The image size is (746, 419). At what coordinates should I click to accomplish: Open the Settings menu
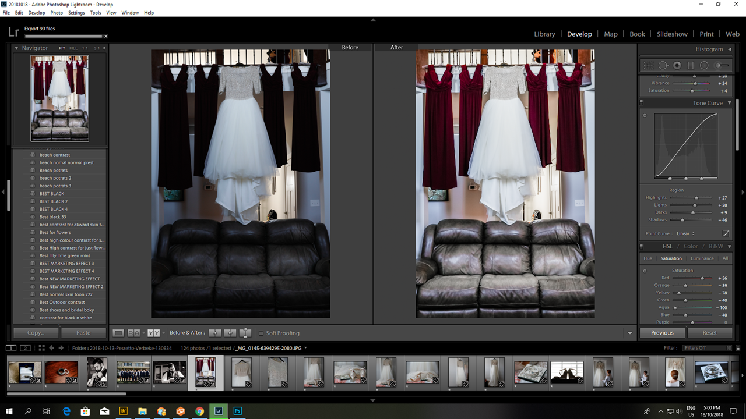pyautogui.click(x=76, y=12)
